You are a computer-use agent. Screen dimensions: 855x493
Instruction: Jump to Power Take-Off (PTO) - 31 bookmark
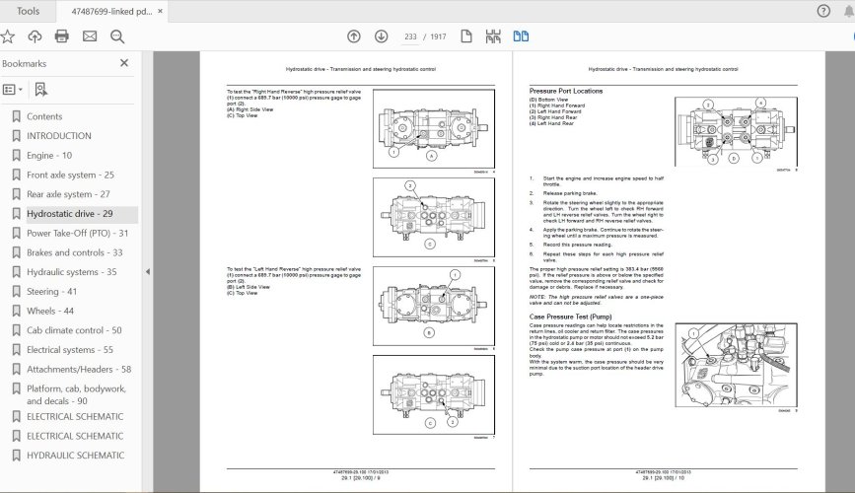point(78,233)
